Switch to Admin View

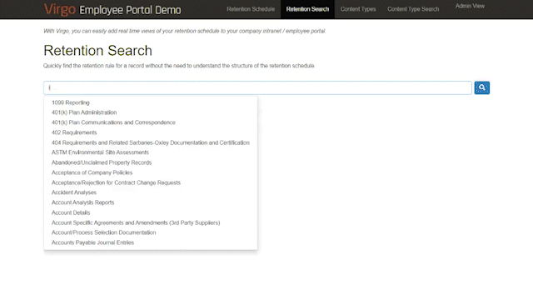(x=470, y=6)
